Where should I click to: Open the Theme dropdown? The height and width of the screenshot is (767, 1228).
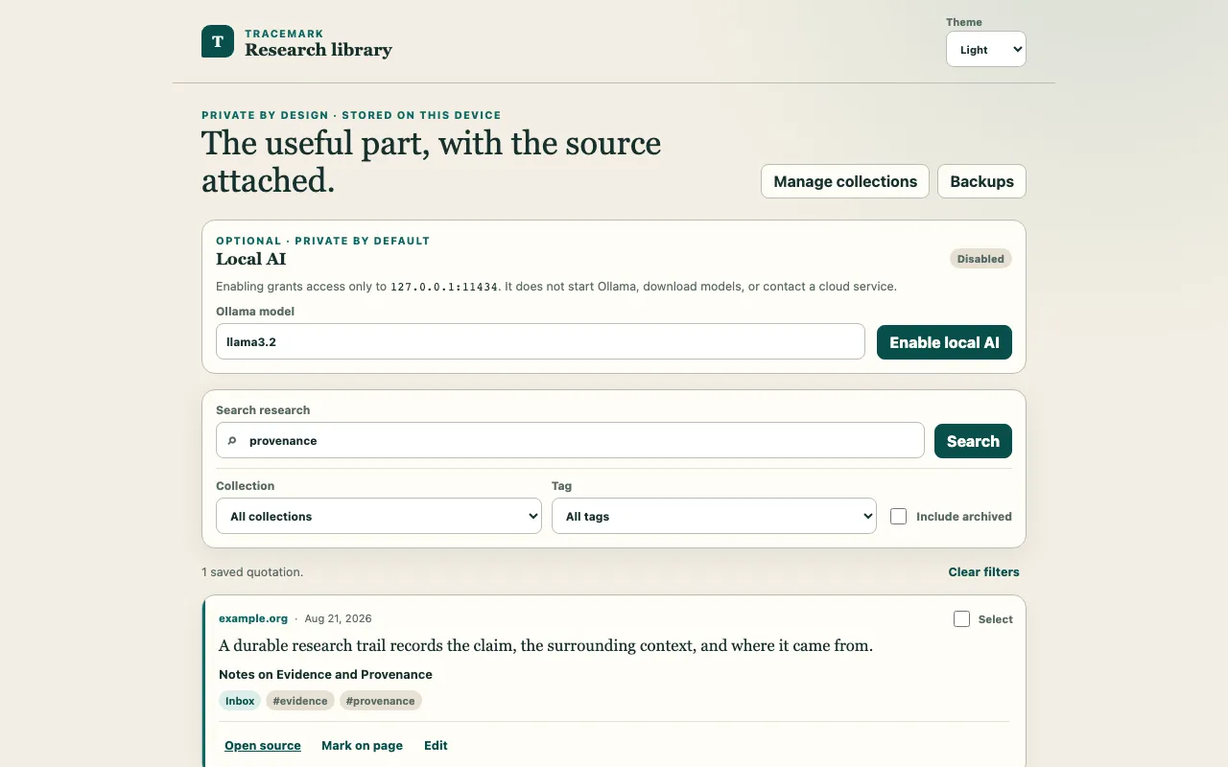pyautogui.click(x=986, y=50)
